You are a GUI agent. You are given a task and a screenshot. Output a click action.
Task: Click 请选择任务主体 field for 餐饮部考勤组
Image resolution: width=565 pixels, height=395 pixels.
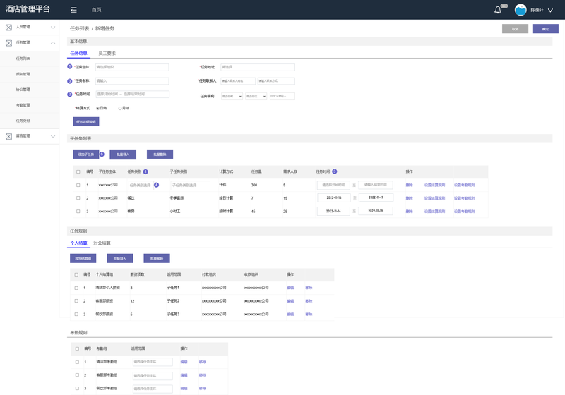[153, 389]
